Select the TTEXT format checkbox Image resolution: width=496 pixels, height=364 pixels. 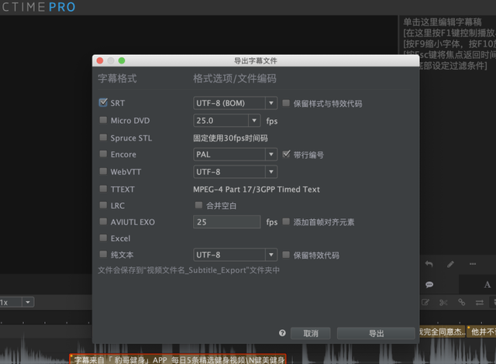103,189
